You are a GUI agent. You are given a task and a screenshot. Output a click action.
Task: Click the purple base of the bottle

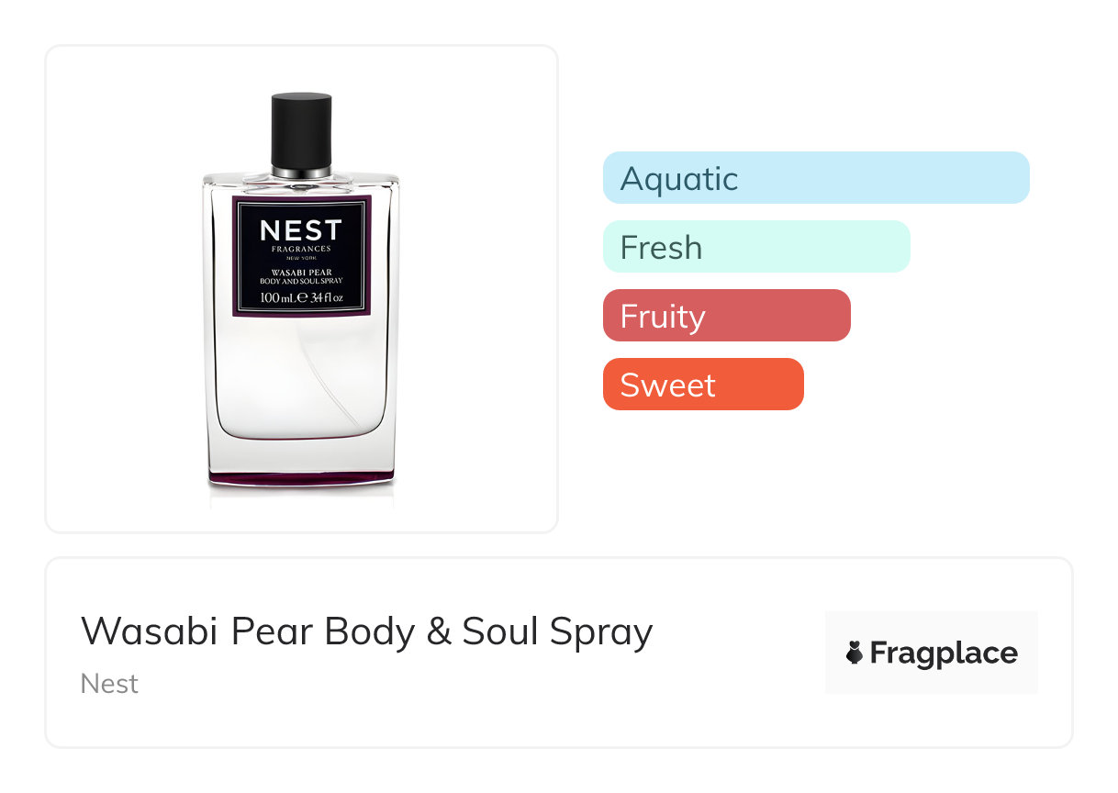point(301,476)
